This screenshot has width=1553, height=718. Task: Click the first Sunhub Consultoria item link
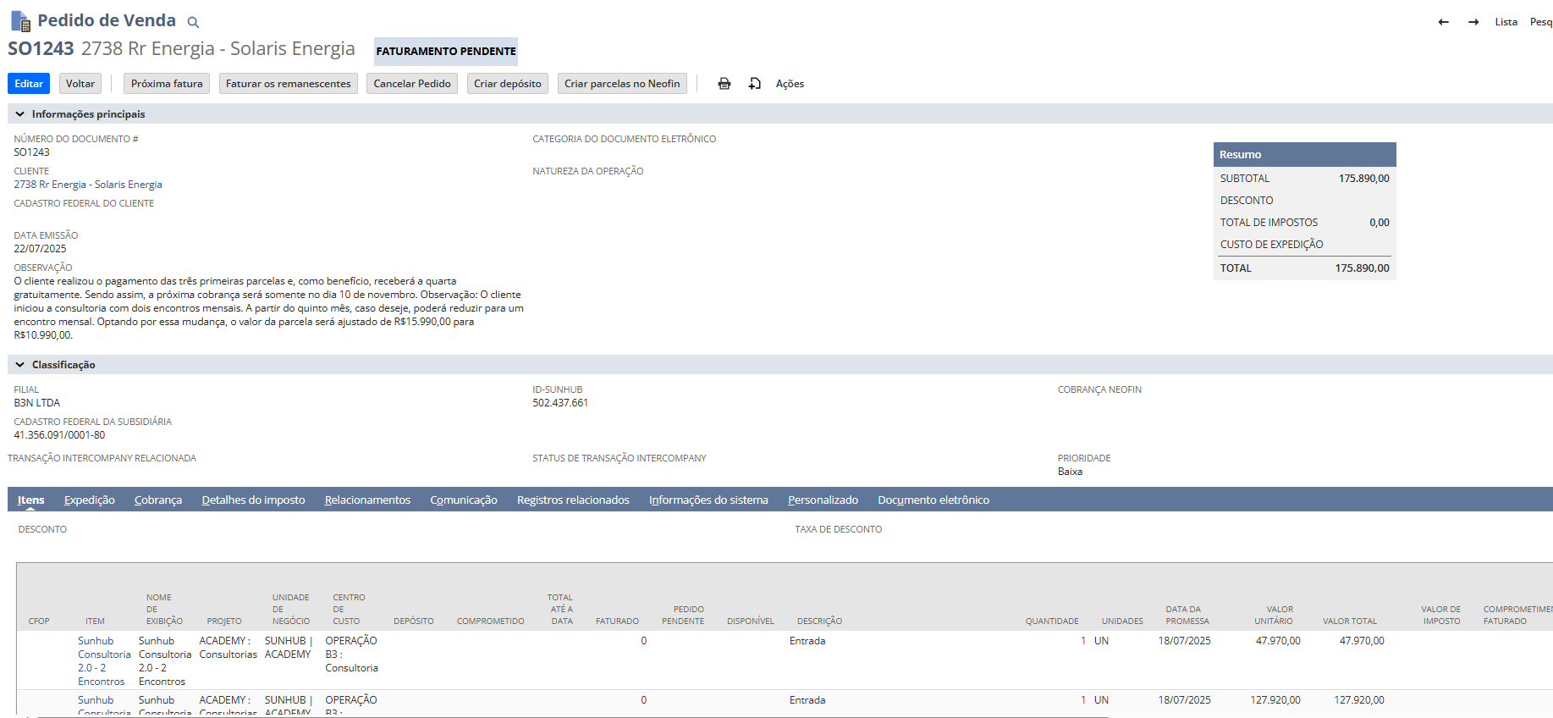(x=96, y=641)
